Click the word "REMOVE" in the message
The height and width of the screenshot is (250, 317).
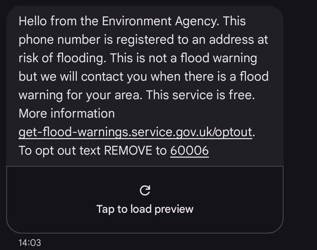pyautogui.click(x=129, y=151)
